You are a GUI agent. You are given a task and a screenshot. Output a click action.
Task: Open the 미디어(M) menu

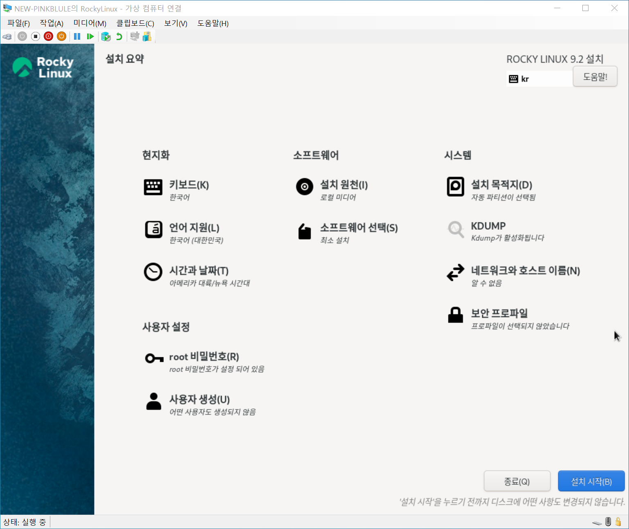[90, 23]
